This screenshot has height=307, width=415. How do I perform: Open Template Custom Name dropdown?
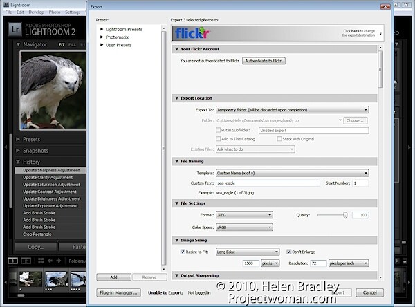pos(293,173)
